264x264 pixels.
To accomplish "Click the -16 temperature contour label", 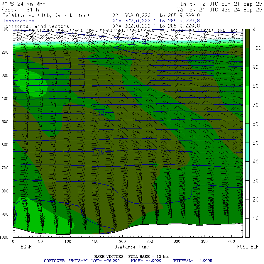I will 99,152.
